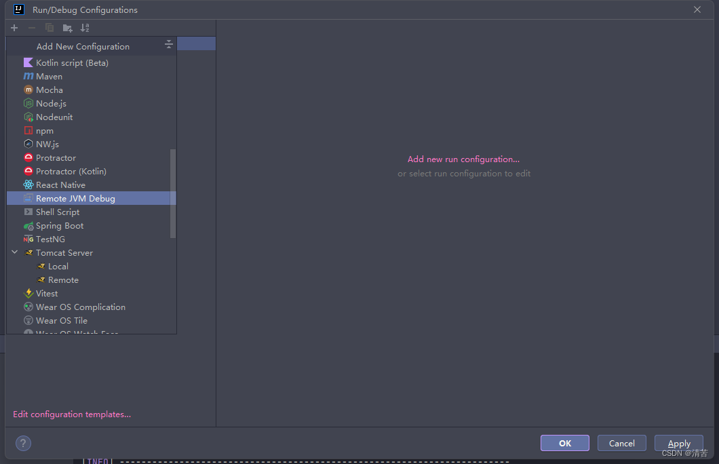The width and height of the screenshot is (719, 464).
Task: Click the OK button
Action: tap(564, 442)
